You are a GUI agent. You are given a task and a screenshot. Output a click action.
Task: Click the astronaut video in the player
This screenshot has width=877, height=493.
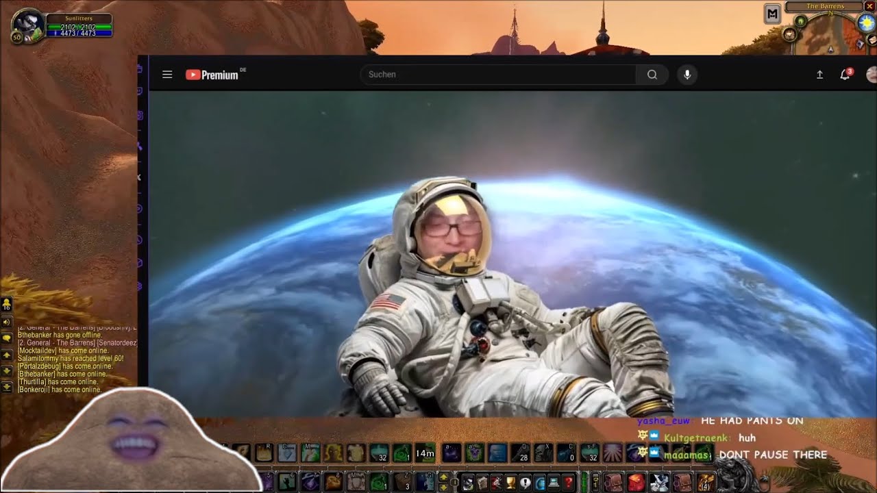512,254
